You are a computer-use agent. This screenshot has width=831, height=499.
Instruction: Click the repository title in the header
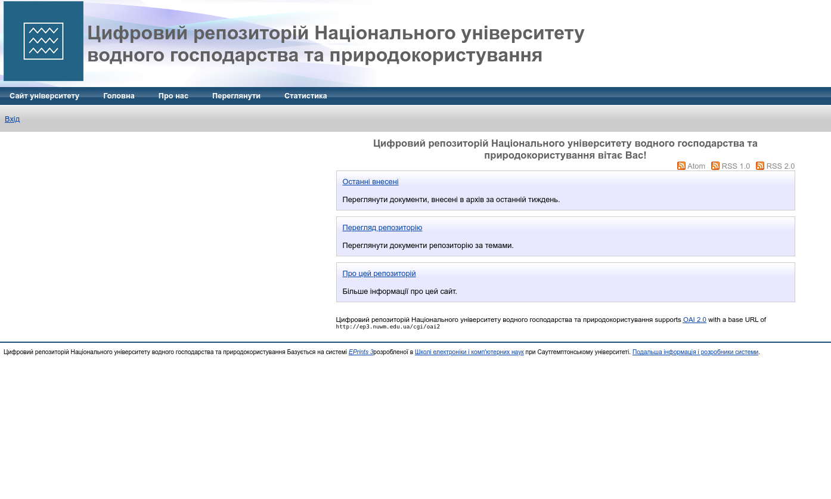(x=336, y=43)
